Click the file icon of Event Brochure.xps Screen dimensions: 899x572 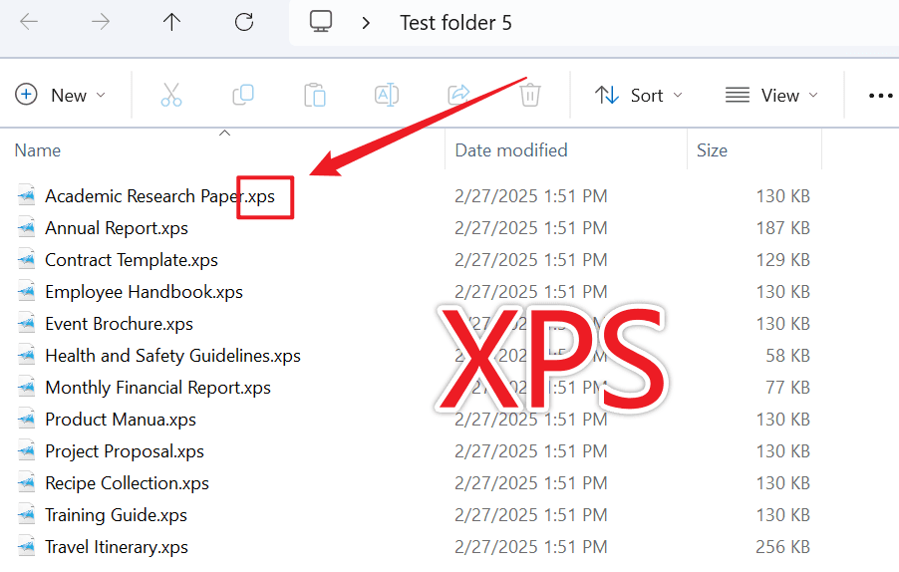point(26,324)
